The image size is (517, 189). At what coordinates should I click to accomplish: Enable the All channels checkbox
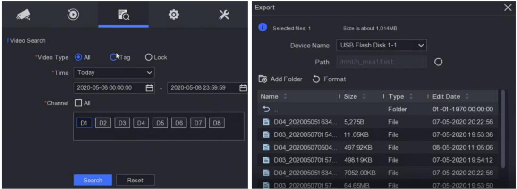(x=78, y=103)
